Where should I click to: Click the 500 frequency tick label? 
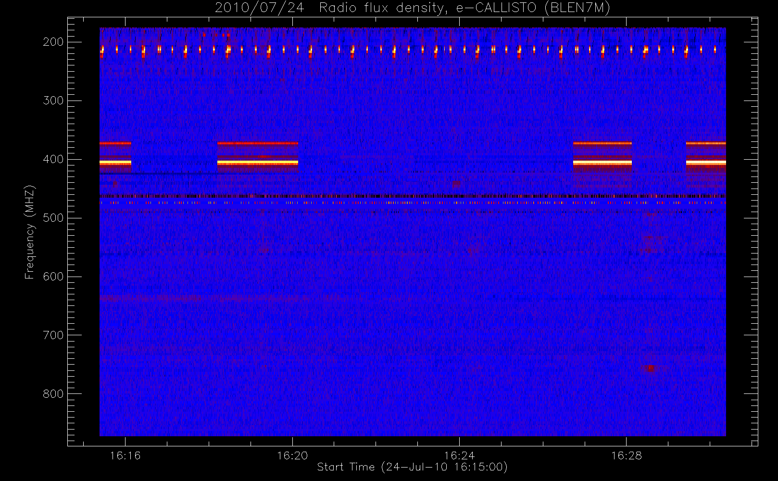click(53, 218)
